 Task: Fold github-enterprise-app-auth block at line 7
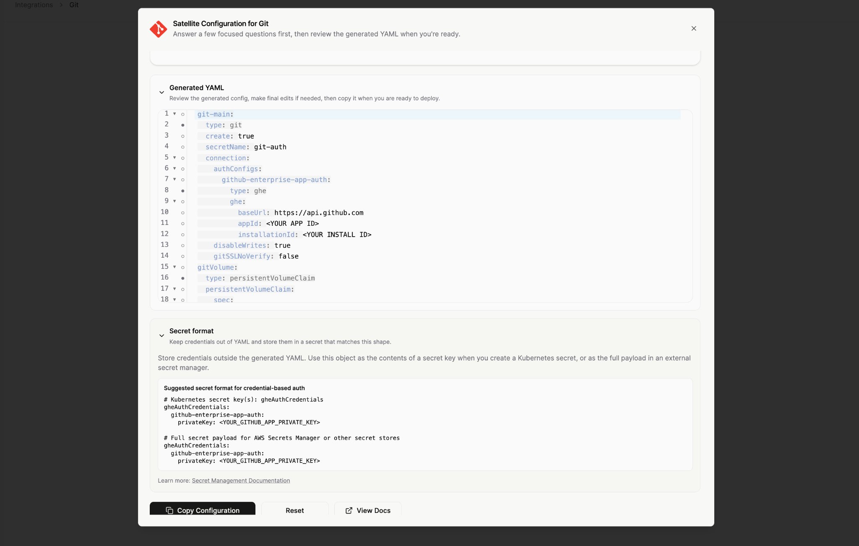(174, 179)
